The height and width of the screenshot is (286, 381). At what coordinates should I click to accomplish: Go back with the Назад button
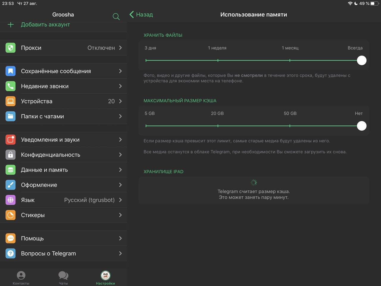[141, 14]
